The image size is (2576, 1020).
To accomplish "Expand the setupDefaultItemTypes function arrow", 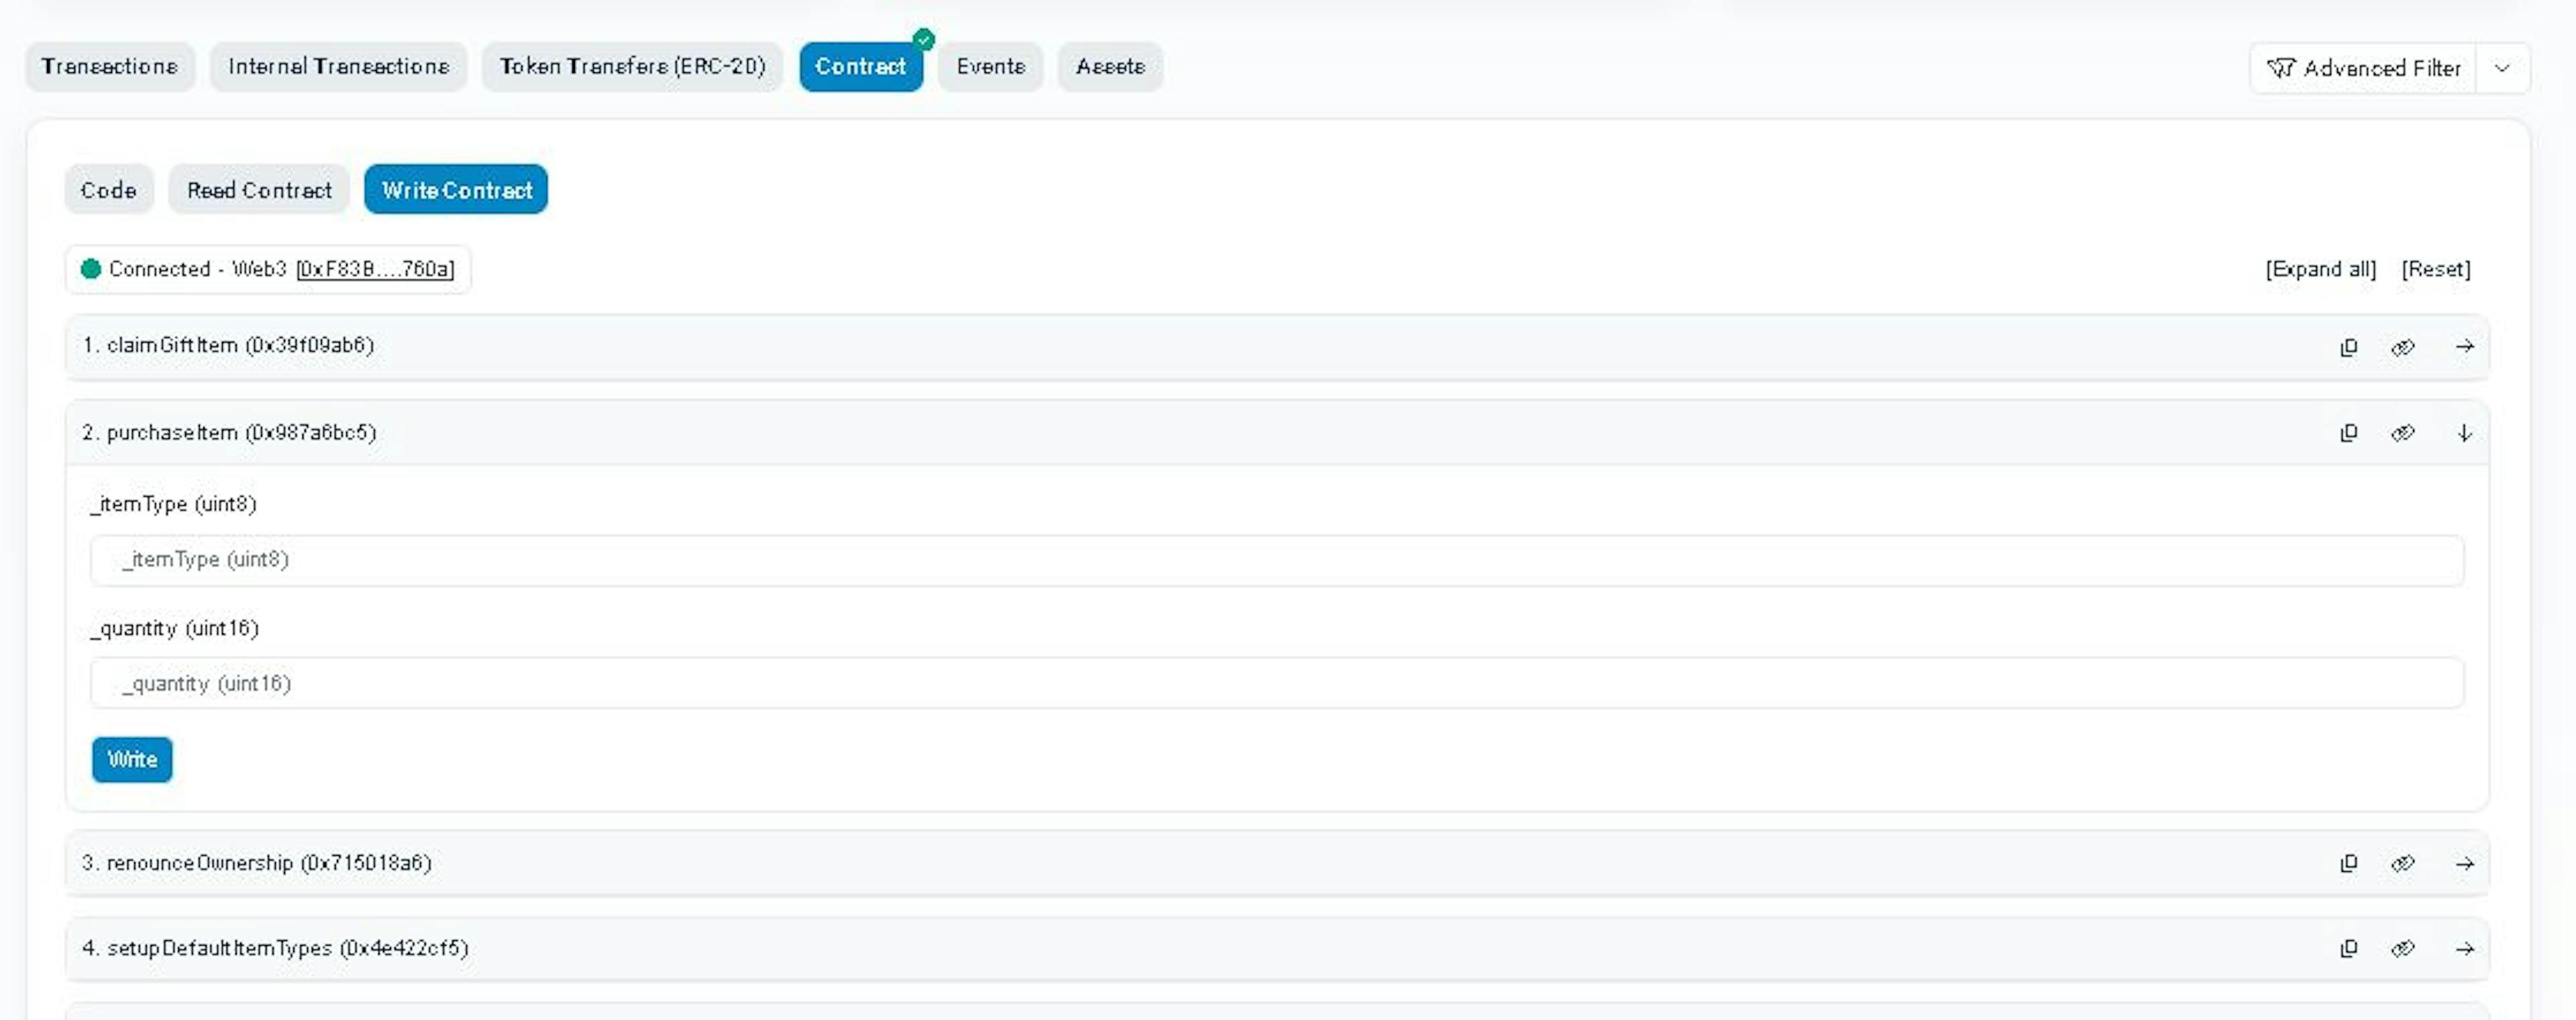I will pyautogui.click(x=2464, y=948).
